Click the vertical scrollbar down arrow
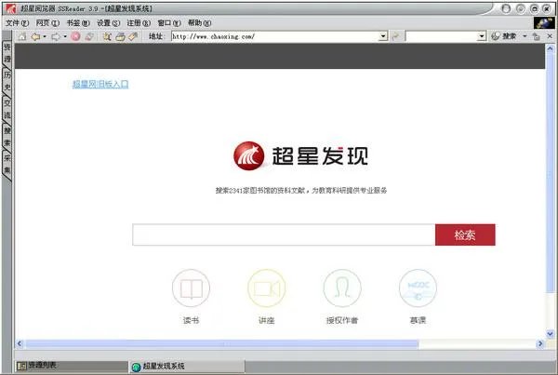 tap(551, 334)
